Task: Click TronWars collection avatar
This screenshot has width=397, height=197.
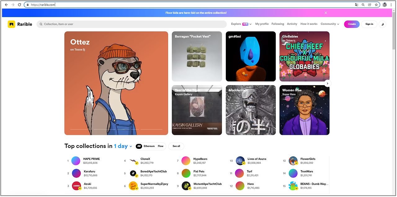Action: [x=293, y=173]
